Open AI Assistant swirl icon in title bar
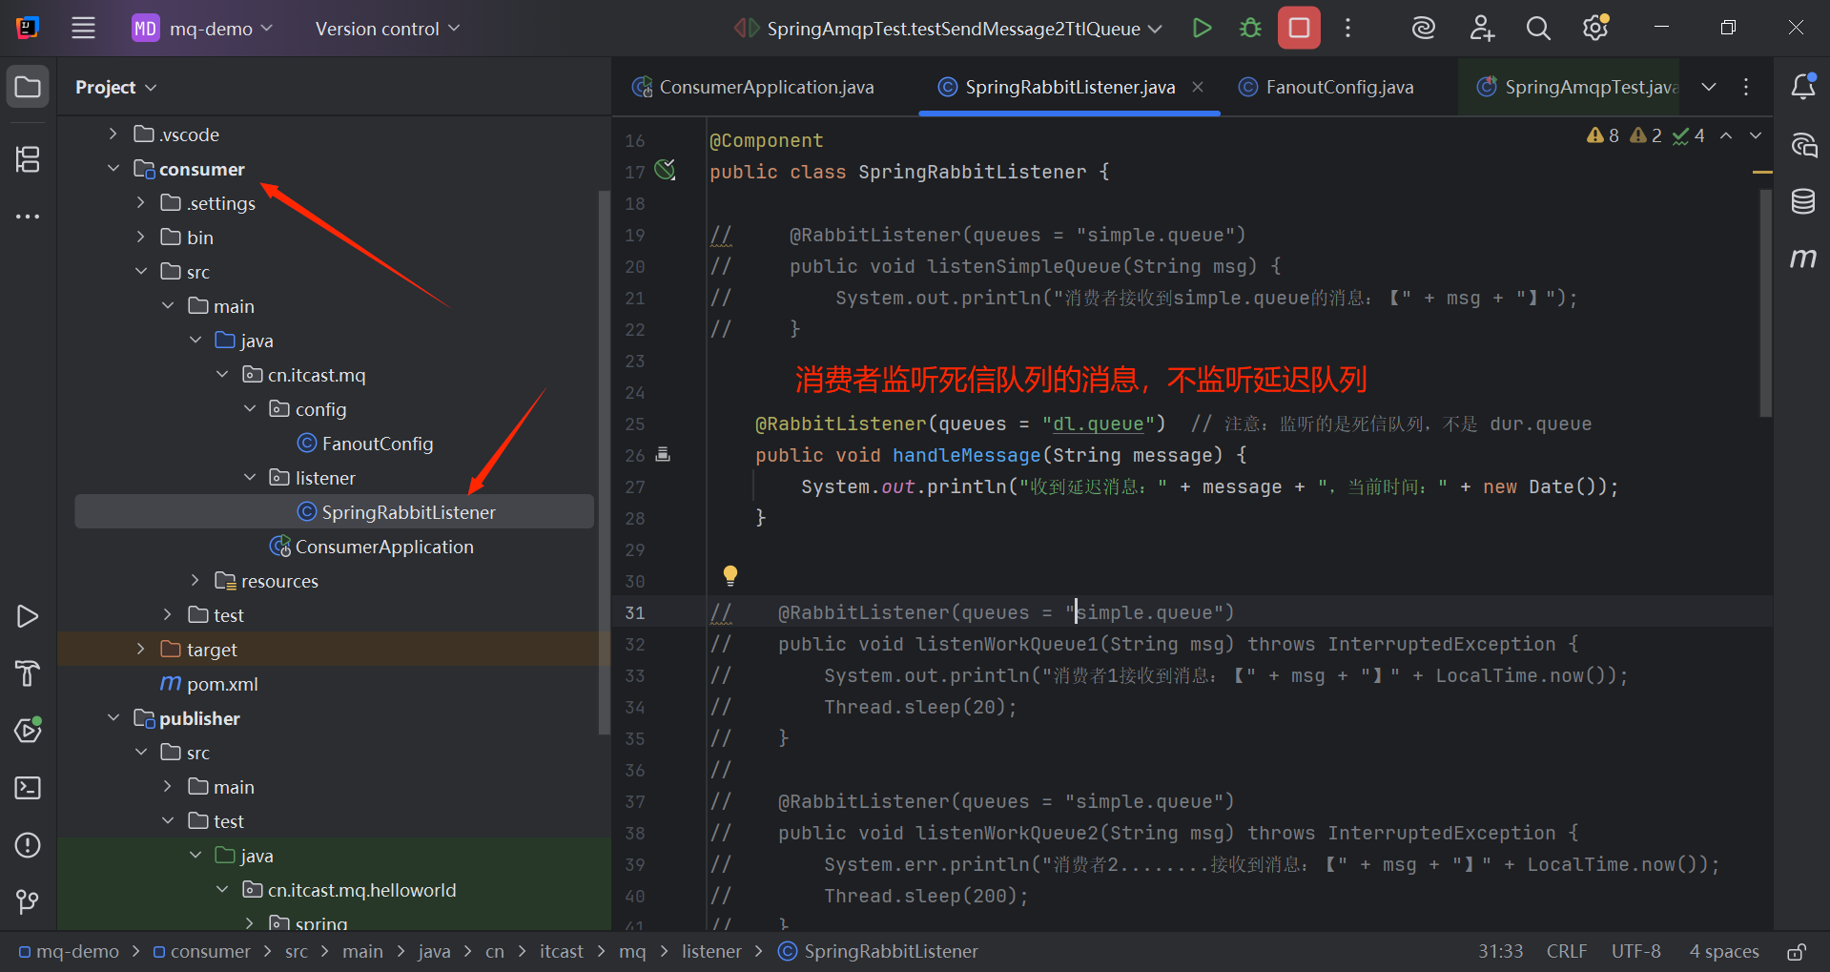This screenshot has width=1830, height=972. (1423, 29)
